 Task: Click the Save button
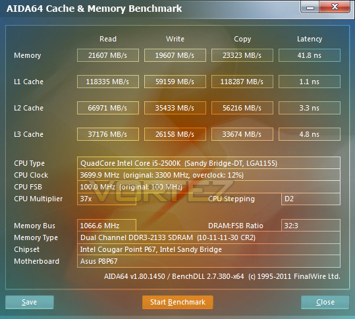point(30,302)
